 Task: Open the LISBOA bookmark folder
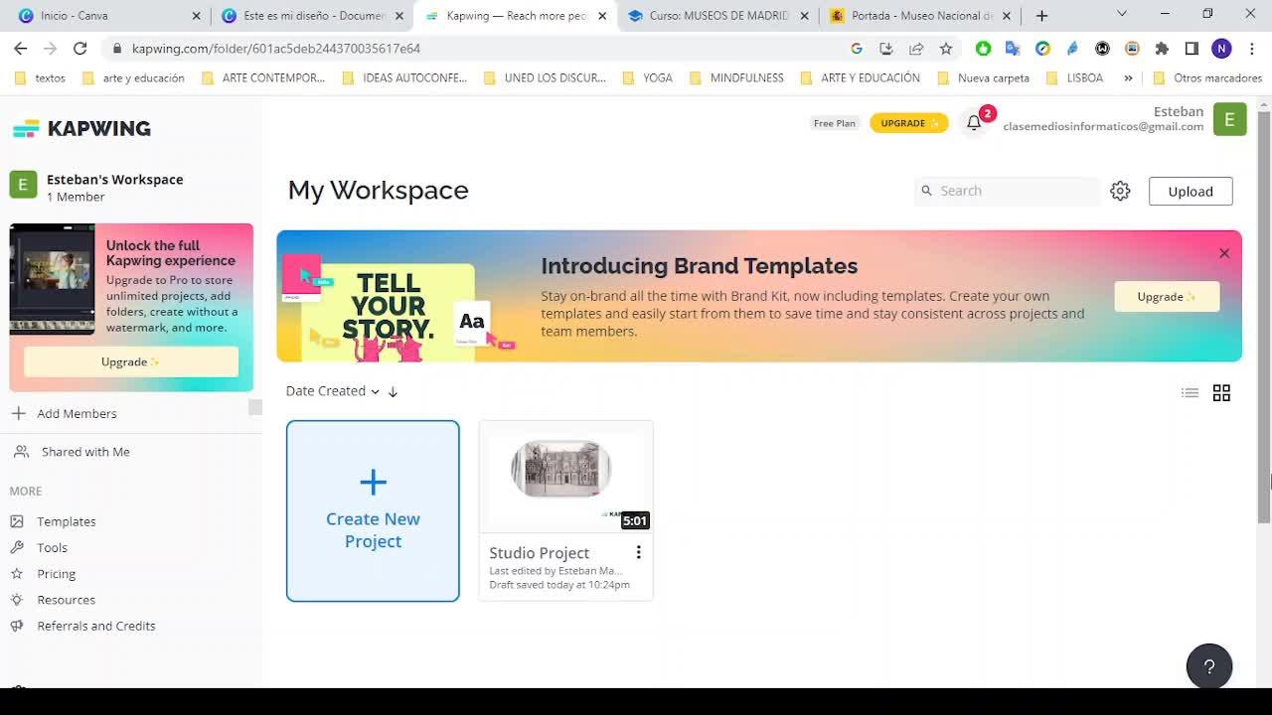[x=1075, y=77]
